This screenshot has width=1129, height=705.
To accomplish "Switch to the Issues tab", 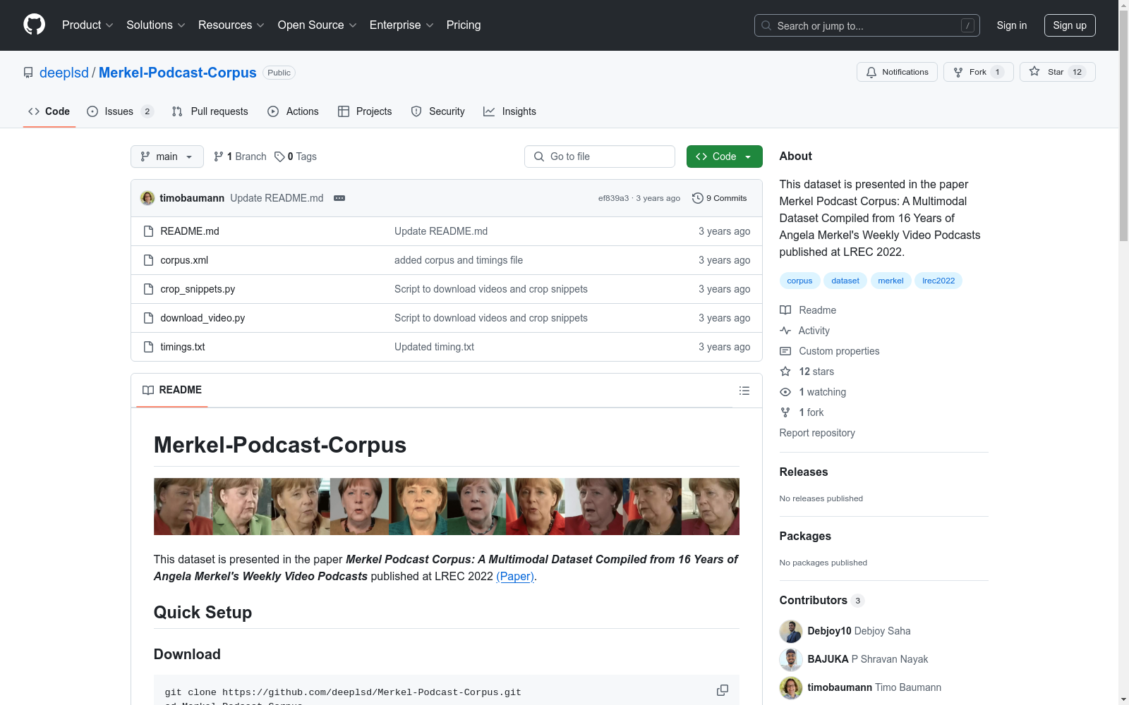I will pyautogui.click(x=120, y=111).
